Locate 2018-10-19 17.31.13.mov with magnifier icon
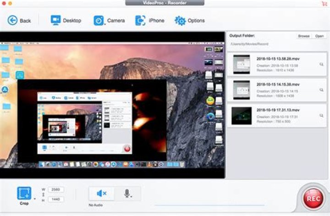Viewport: 330px width, 216px height. pos(321,115)
